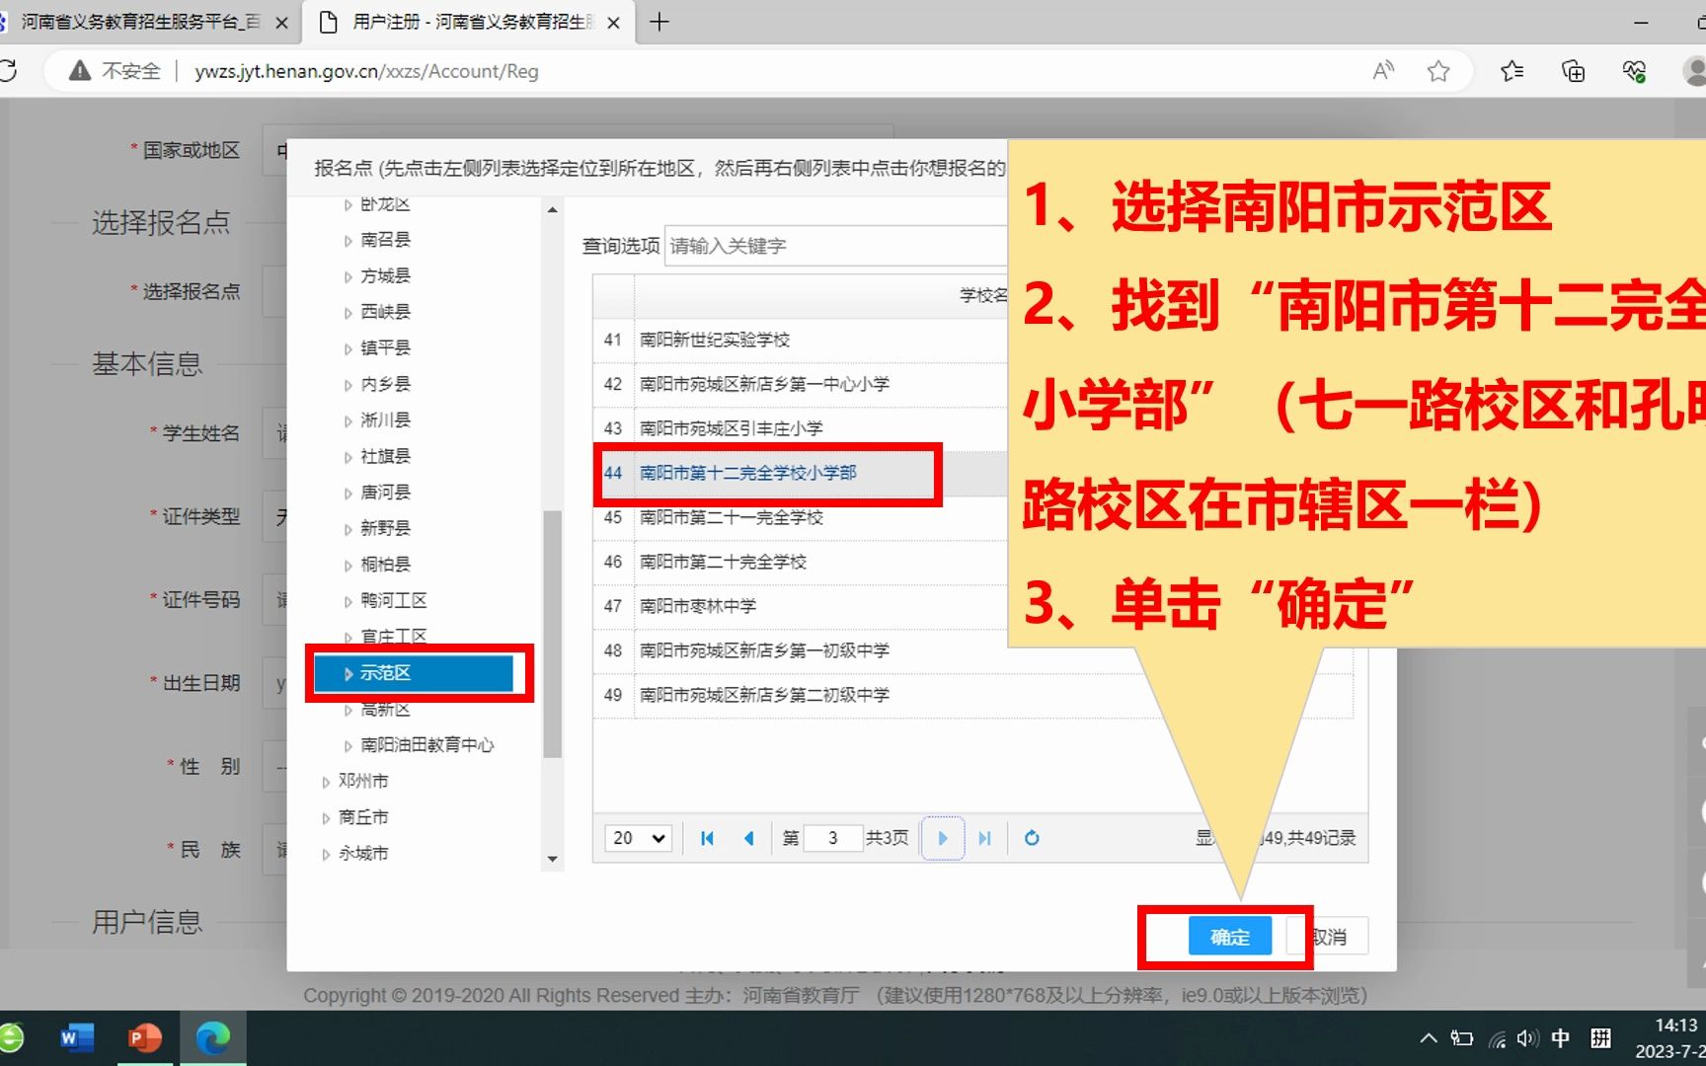Select 桐柏县 in the region tree
The width and height of the screenshot is (1706, 1066).
pyautogui.click(x=385, y=565)
